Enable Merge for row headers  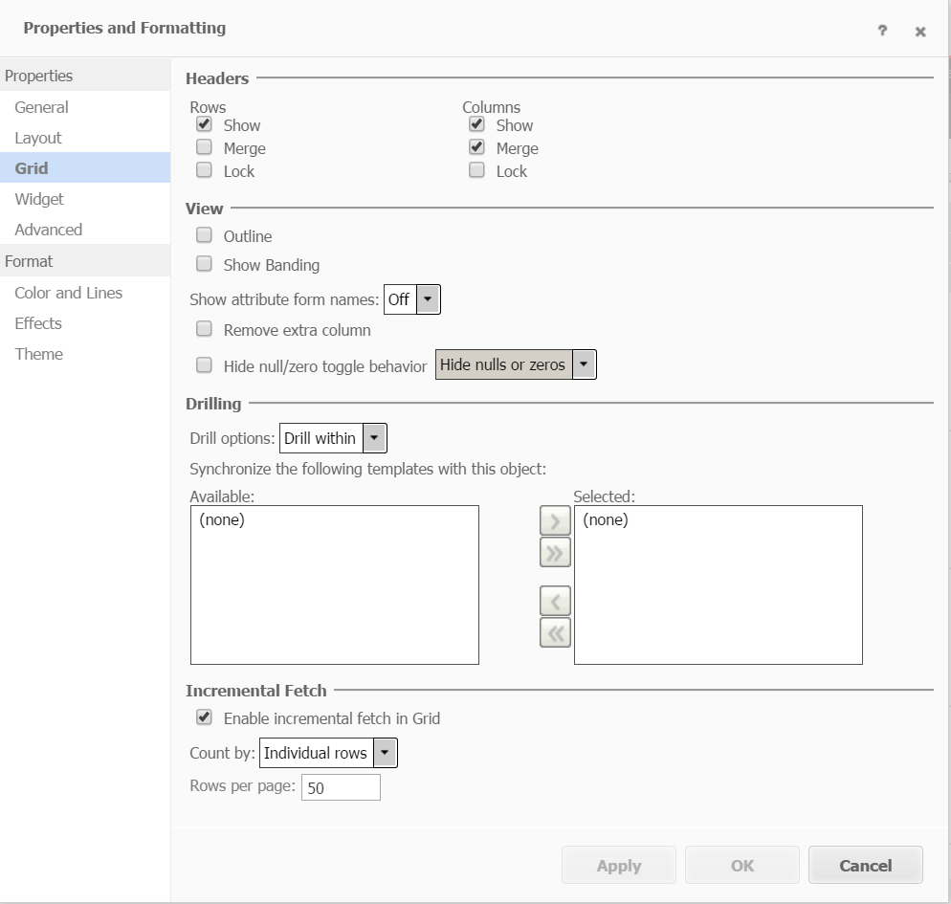(204, 146)
